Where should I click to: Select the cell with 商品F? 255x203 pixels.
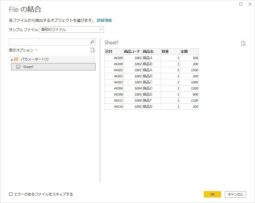[152, 100]
